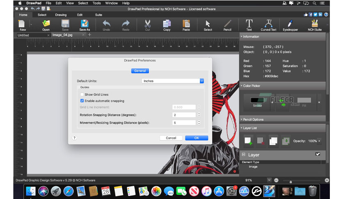Click the thumbs-up like icon
343x199 pixels.
click(x=306, y=15)
